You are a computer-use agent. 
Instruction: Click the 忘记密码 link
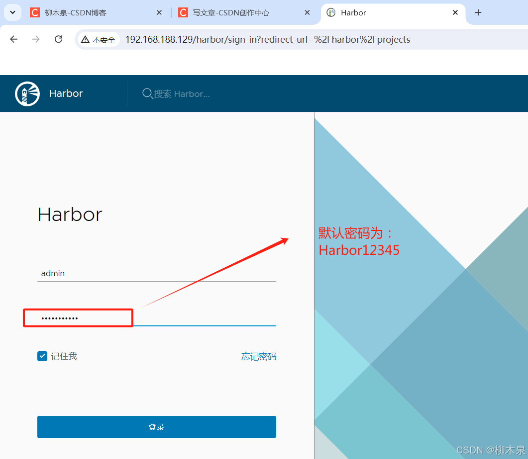[259, 357]
